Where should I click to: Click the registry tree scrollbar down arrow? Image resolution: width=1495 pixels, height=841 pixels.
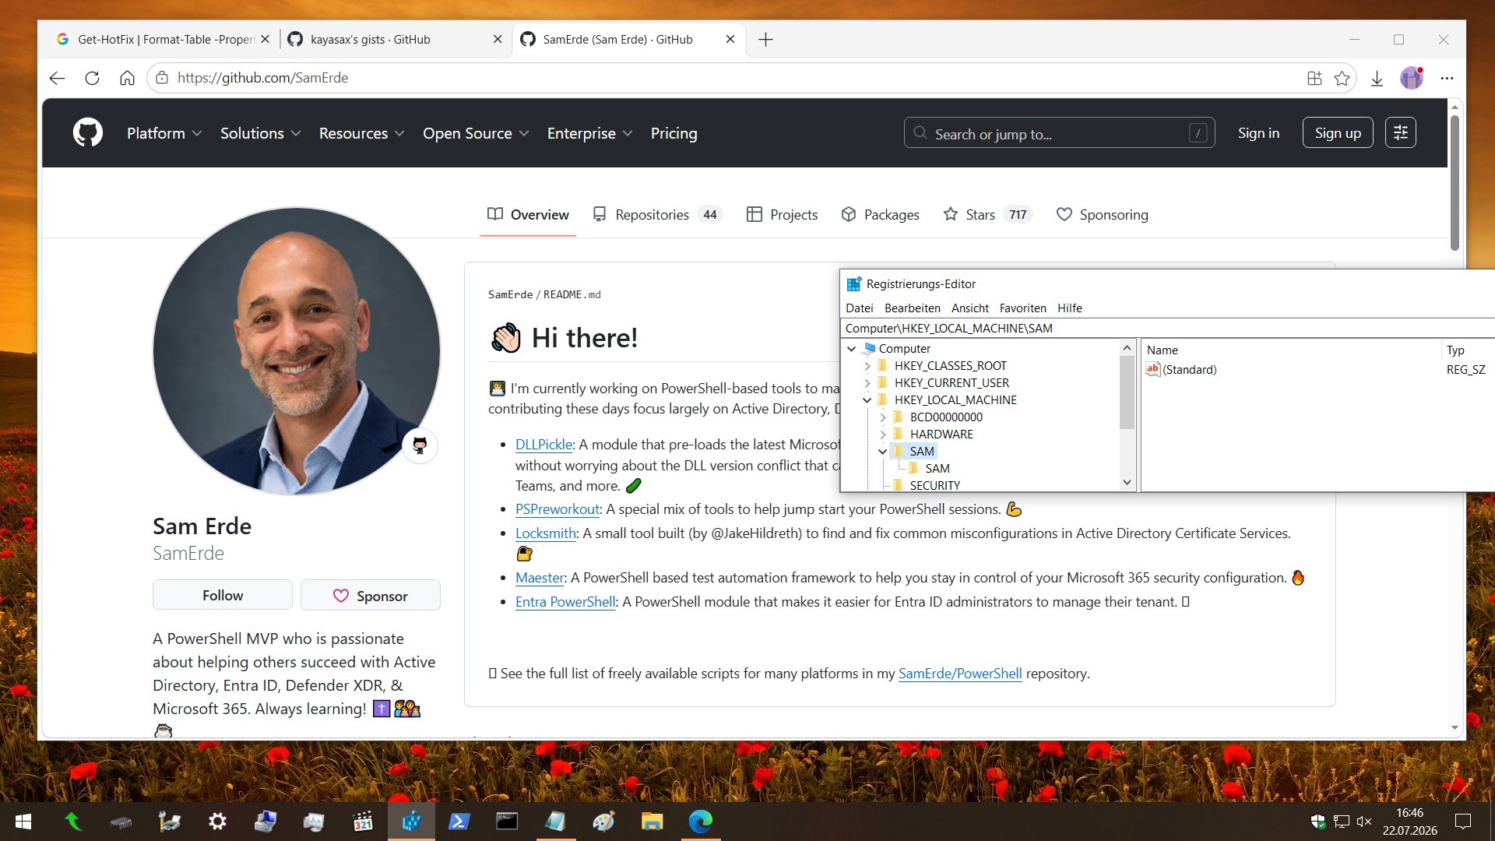tap(1127, 484)
